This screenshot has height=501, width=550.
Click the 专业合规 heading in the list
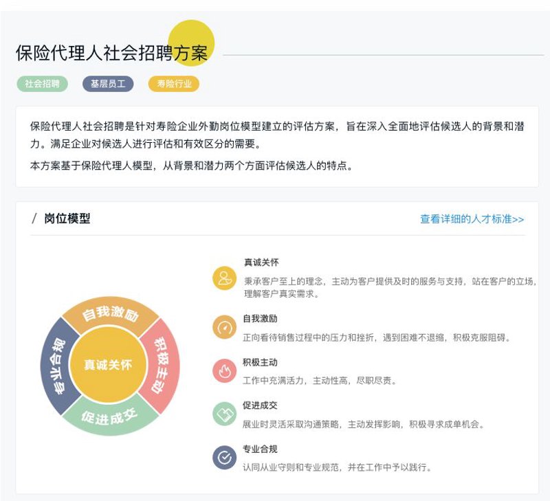(x=261, y=449)
